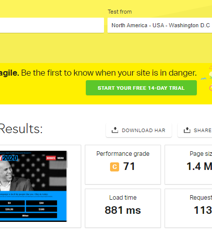The image size is (212, 236).
Task: Open the website screenshot thumbnail
Action: (33, 186)
